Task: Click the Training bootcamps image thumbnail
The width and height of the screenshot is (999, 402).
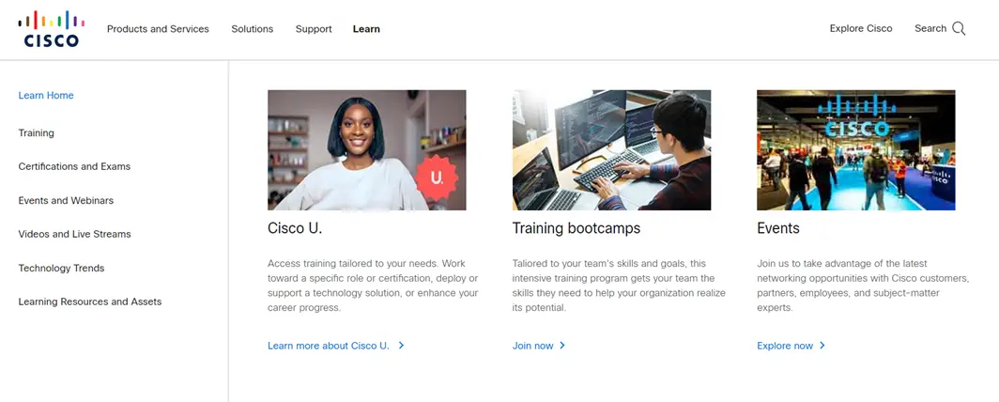Action: click(611, 150)
